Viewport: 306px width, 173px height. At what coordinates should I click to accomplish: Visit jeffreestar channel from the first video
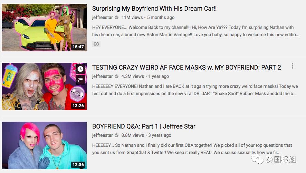(103, 18)
